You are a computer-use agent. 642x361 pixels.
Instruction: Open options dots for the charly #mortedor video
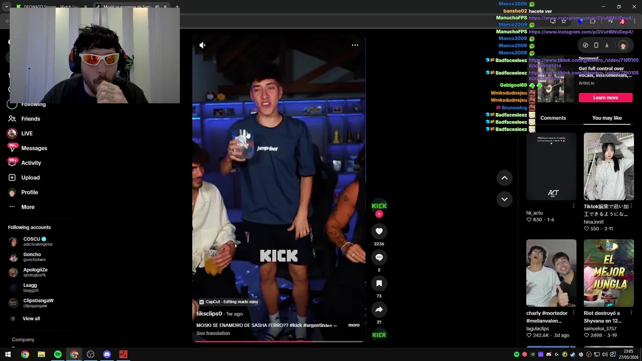coord(574,312)
